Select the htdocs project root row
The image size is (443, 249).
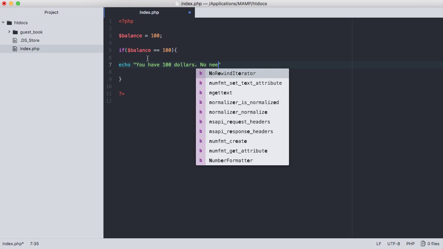[52, 23]
